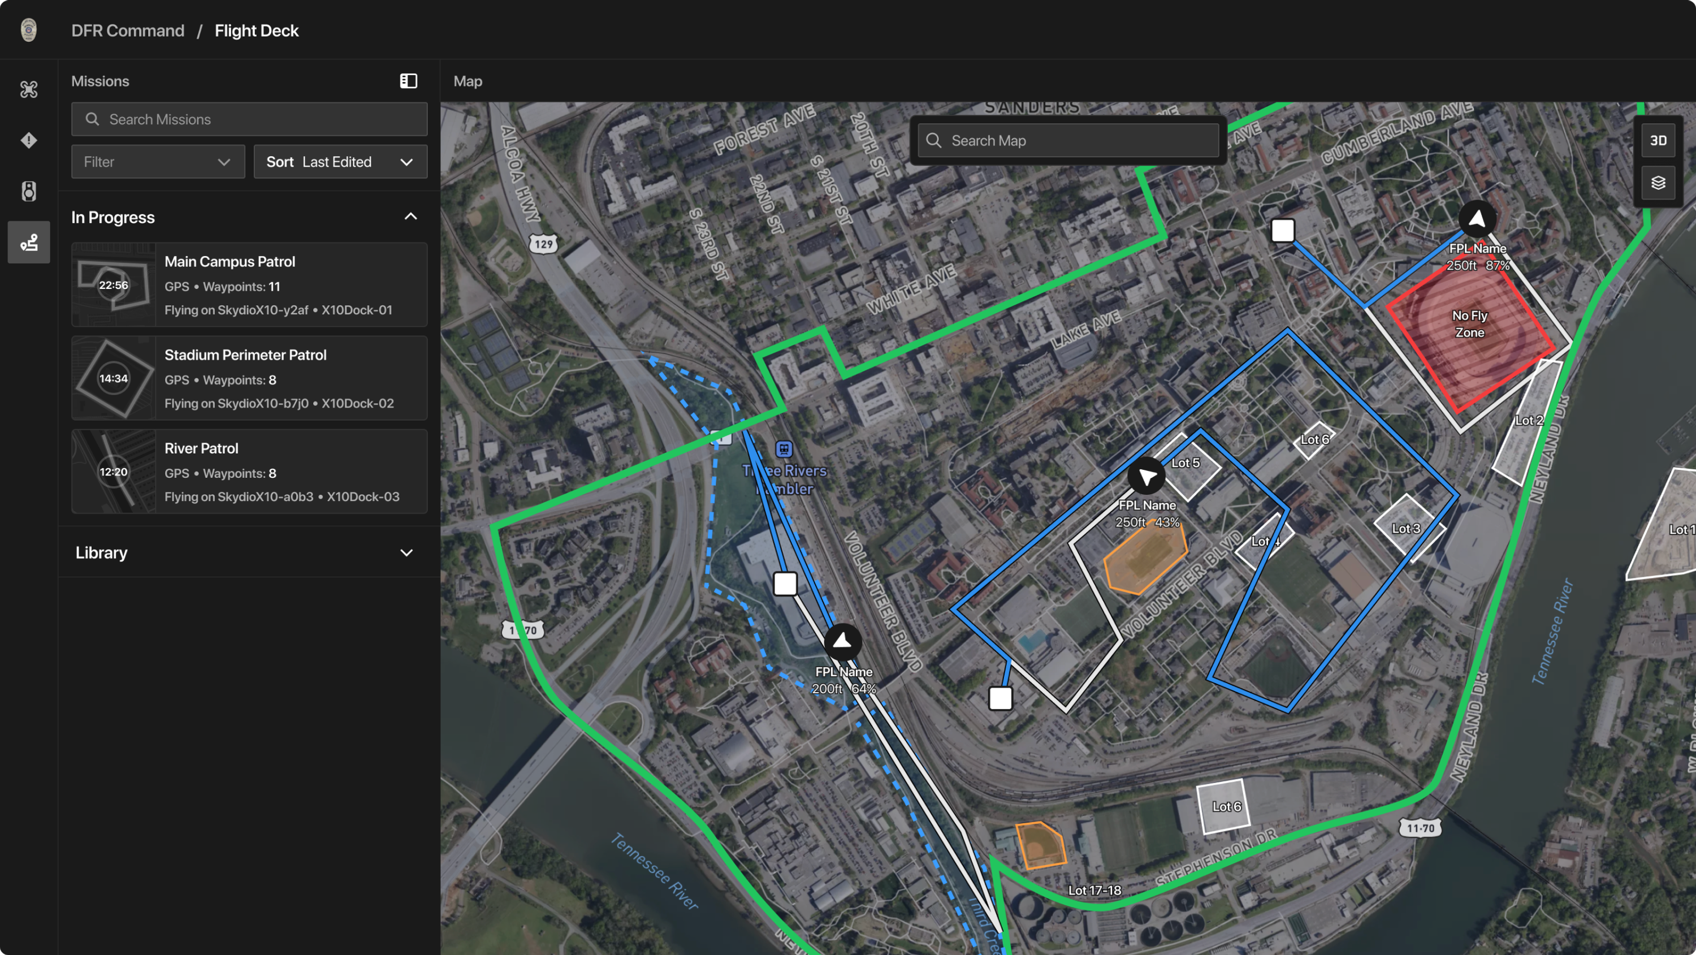Select the drone marker at 250ft 87%
This screenshot has width=1696, height=955.
[x=1477, y=219]
